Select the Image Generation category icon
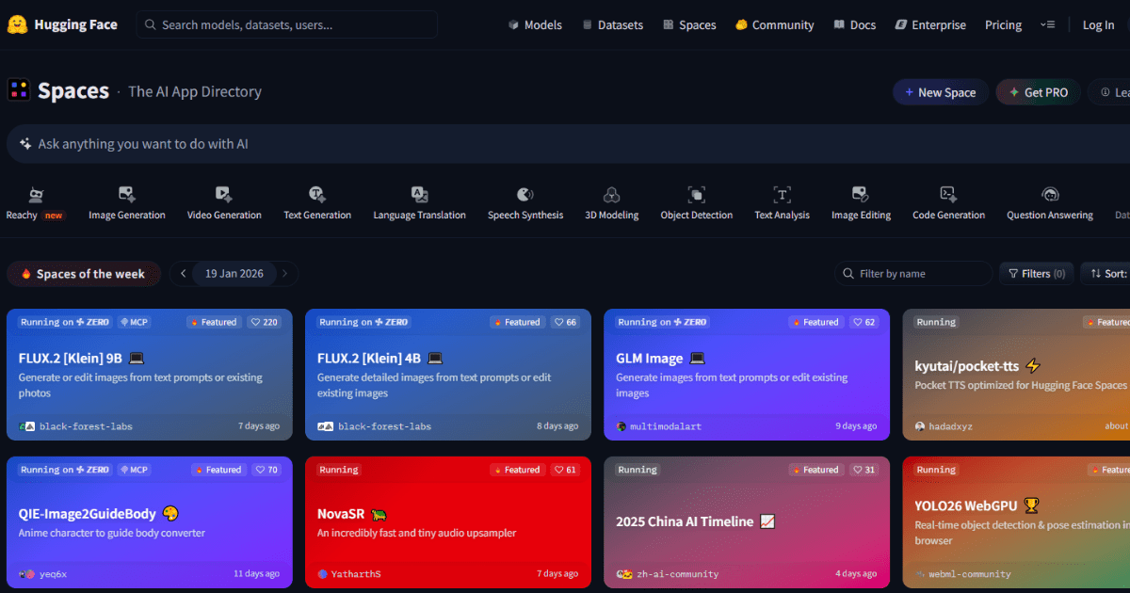The width and height of the screenshot is (1130, 593). coord(126,195)
